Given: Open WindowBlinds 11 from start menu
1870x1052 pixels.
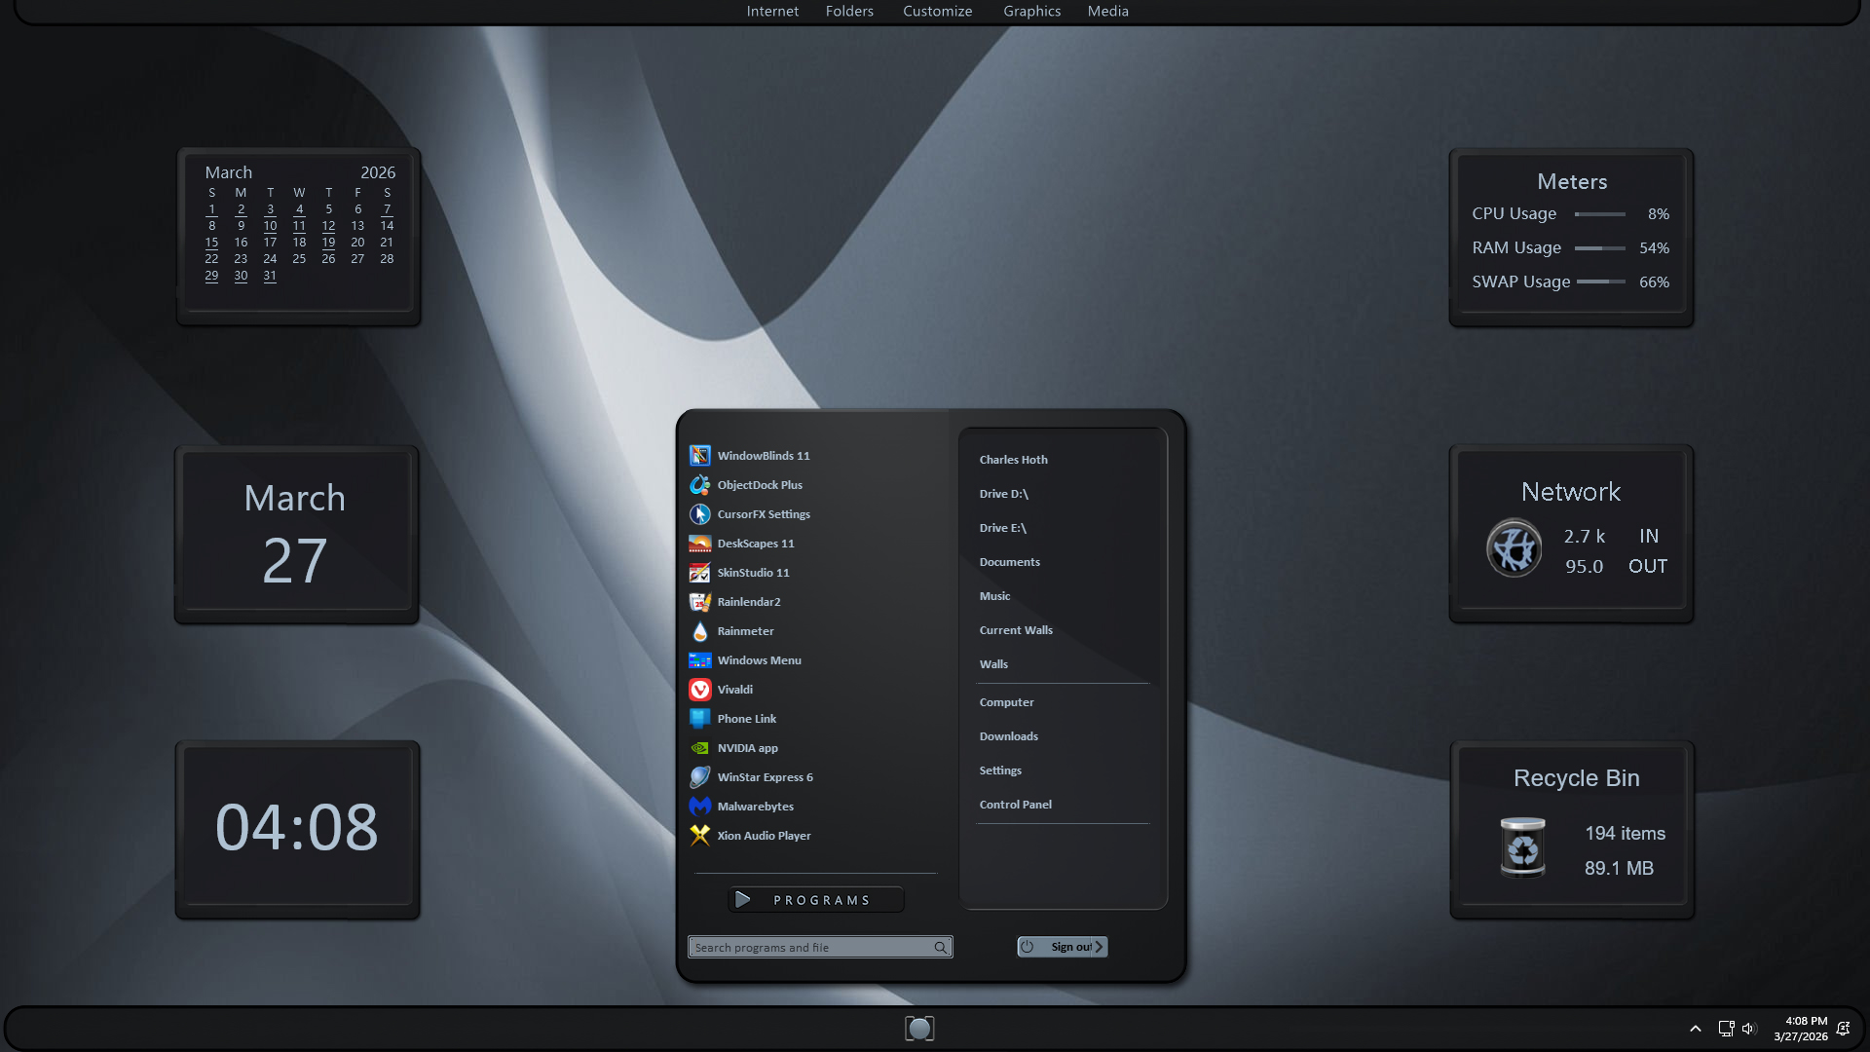Looking at the screenshot, I should (x=763, y=456).
